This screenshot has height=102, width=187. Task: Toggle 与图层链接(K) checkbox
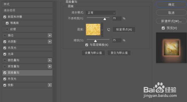[x=87, y=45]
